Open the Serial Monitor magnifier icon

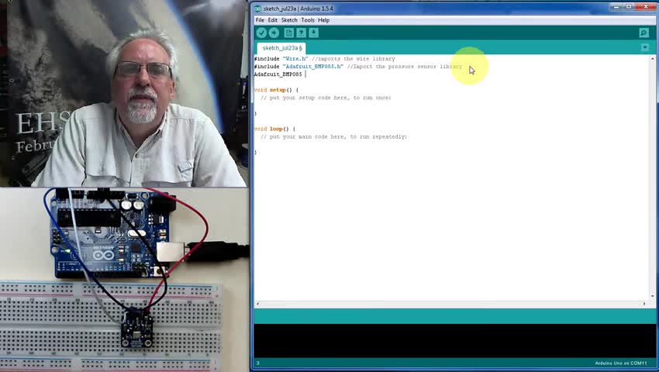643,33
